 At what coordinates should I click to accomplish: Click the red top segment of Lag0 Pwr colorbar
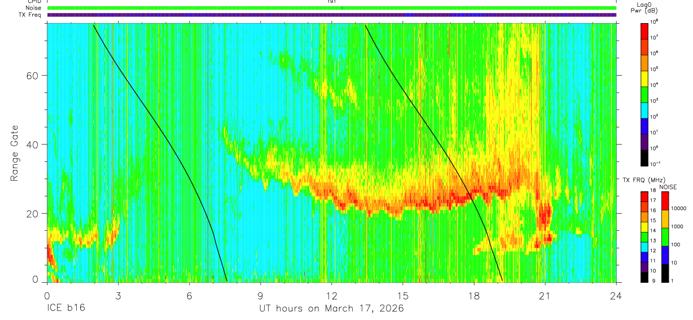(644, 31)
